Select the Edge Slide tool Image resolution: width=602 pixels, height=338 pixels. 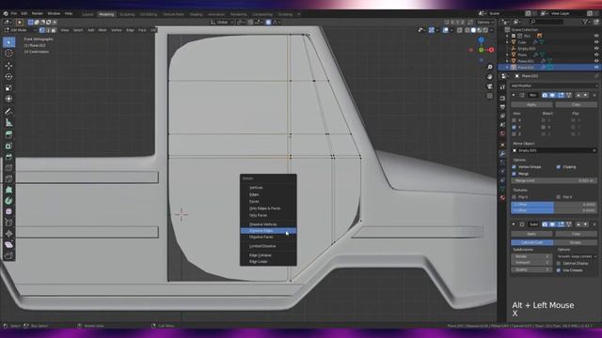tap(8, 223)
